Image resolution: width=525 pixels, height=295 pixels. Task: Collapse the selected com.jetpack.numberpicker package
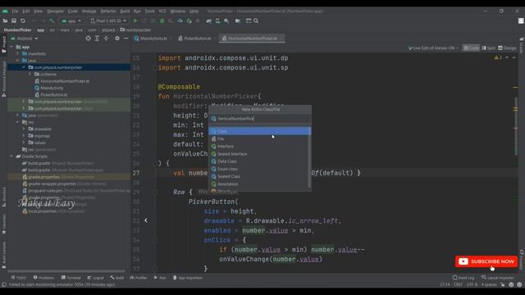pyautogui.click(x=24, y=67)
